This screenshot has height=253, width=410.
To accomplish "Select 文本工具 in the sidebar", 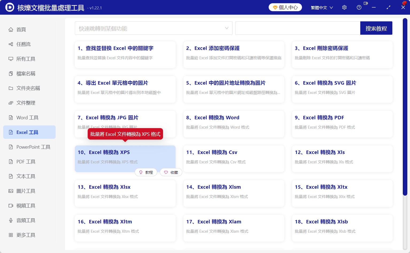I will (x=29, y=176).
